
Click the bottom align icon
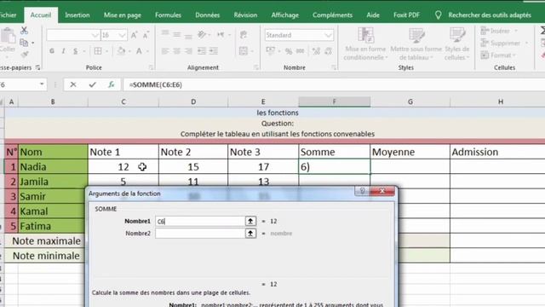[188, 35]
